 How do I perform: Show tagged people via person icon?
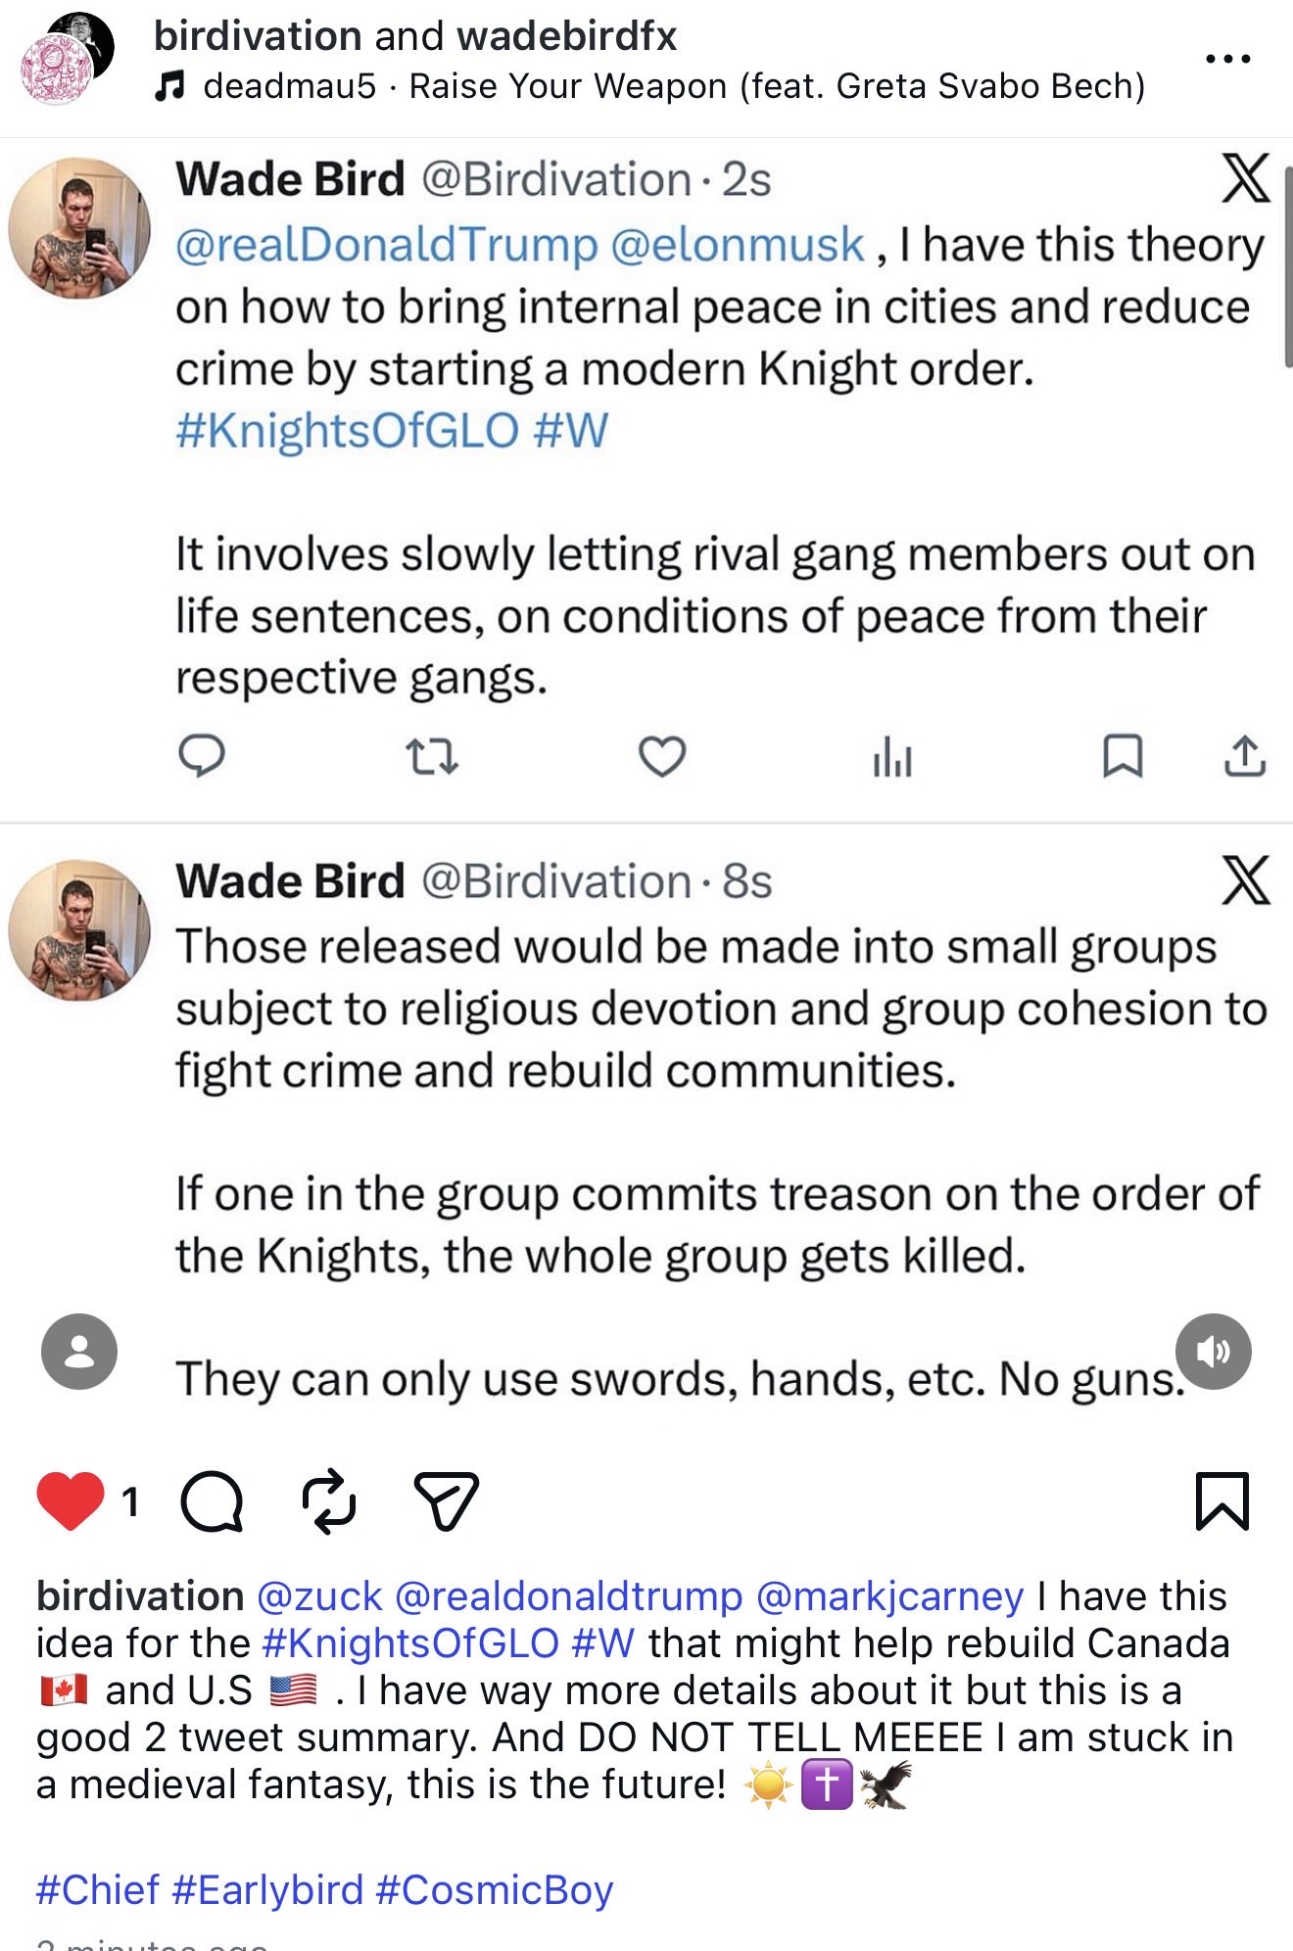(x=79, y=1352)
